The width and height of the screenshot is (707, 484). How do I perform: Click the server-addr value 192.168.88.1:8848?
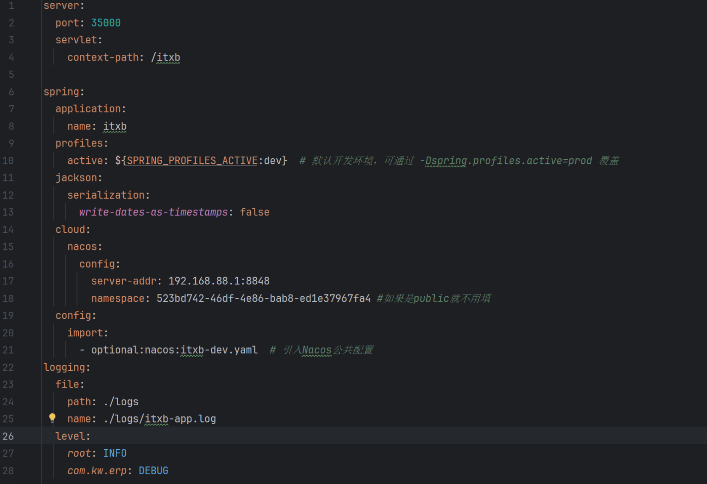point(218,281)
